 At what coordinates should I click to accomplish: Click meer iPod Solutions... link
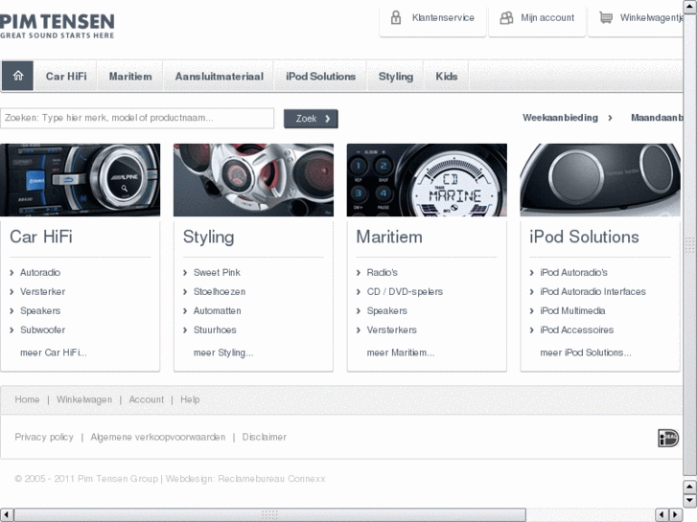586,352
